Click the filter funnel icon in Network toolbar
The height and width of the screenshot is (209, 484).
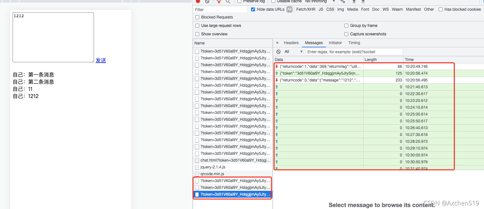219,1
